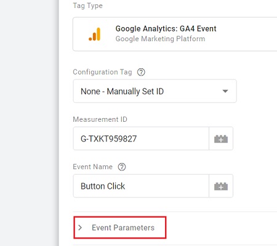This screenshot has height=246, width=277.
Task: Click the "Event Name" field label
Action: (x=93, y=167)
